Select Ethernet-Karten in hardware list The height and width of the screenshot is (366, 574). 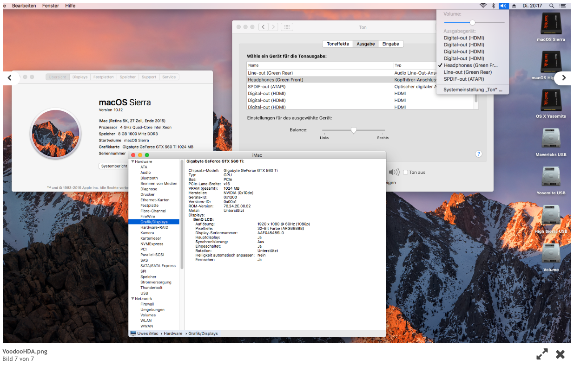click(x=155, y=200)
